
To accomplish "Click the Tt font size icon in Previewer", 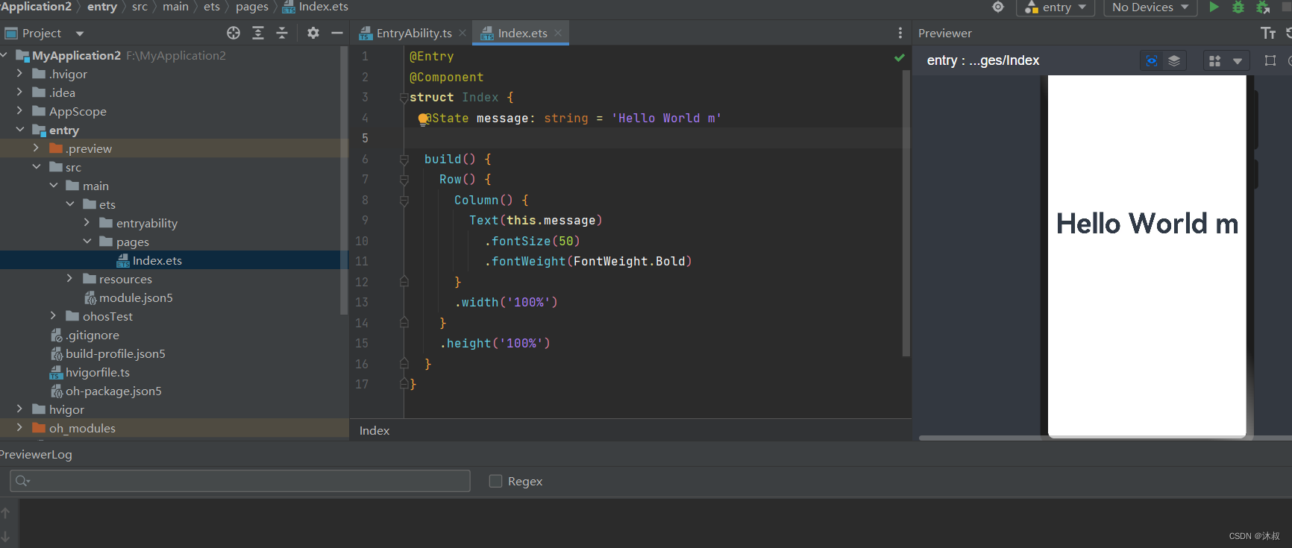I will [1268, 33].
